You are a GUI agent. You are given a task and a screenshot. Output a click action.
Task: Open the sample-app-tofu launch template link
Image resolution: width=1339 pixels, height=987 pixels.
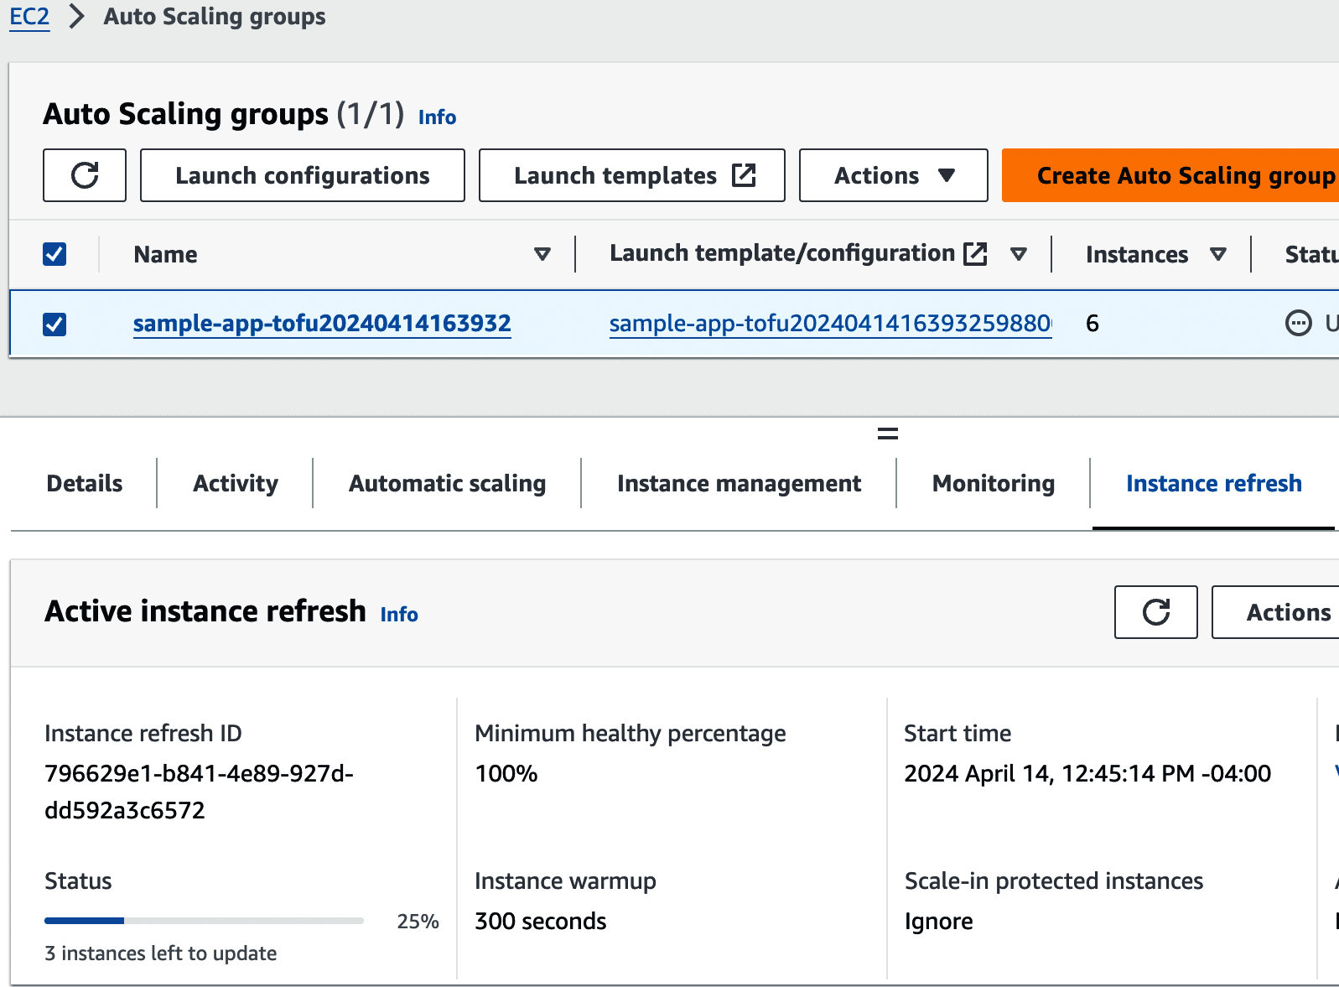pos(830,323)
